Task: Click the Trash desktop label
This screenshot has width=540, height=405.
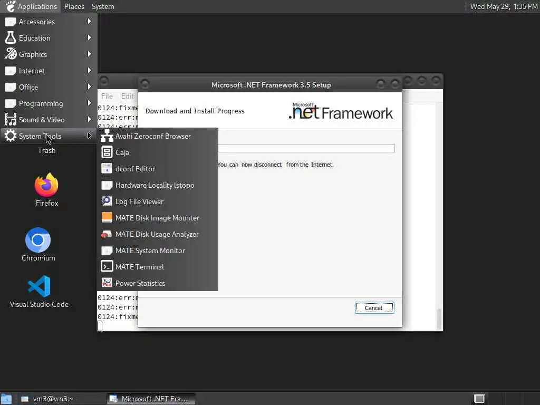Action: tap(47, 150)
